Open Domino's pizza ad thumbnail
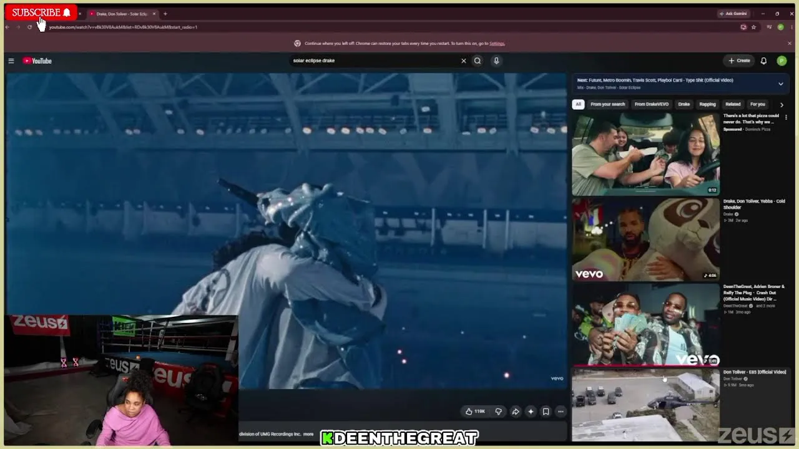The width and height of the screenshot is (799, 449). 645,154
